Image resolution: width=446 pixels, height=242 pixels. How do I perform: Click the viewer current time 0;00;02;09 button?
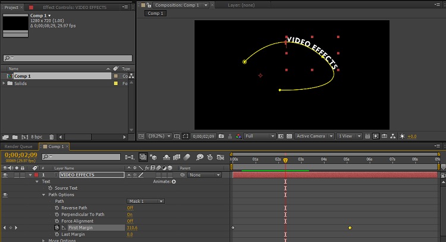coord(203,136)
